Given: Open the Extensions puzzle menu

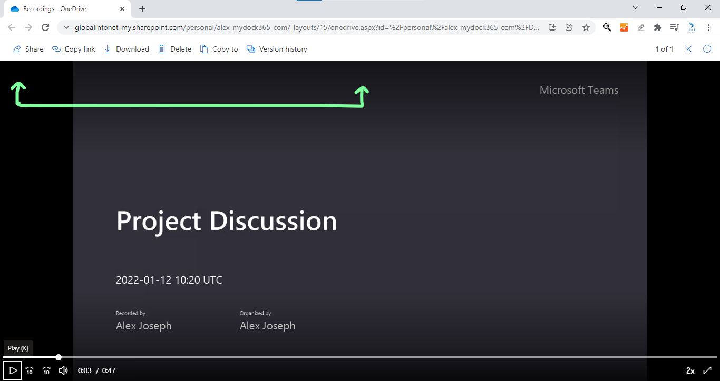Looking at the screenshot, I should click(x=658, y=27).
